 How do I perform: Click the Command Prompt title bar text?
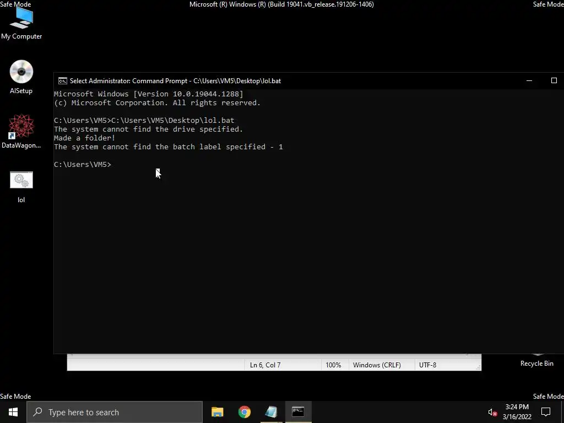175,81
